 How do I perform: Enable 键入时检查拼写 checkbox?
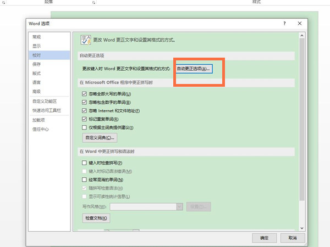[x=84, y=163]
